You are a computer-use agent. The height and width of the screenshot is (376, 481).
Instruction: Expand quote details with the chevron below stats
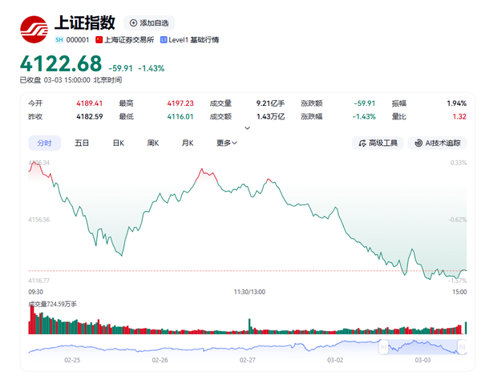(247, 128)
